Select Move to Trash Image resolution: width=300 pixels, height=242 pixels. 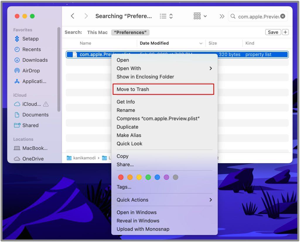point(163,89)
